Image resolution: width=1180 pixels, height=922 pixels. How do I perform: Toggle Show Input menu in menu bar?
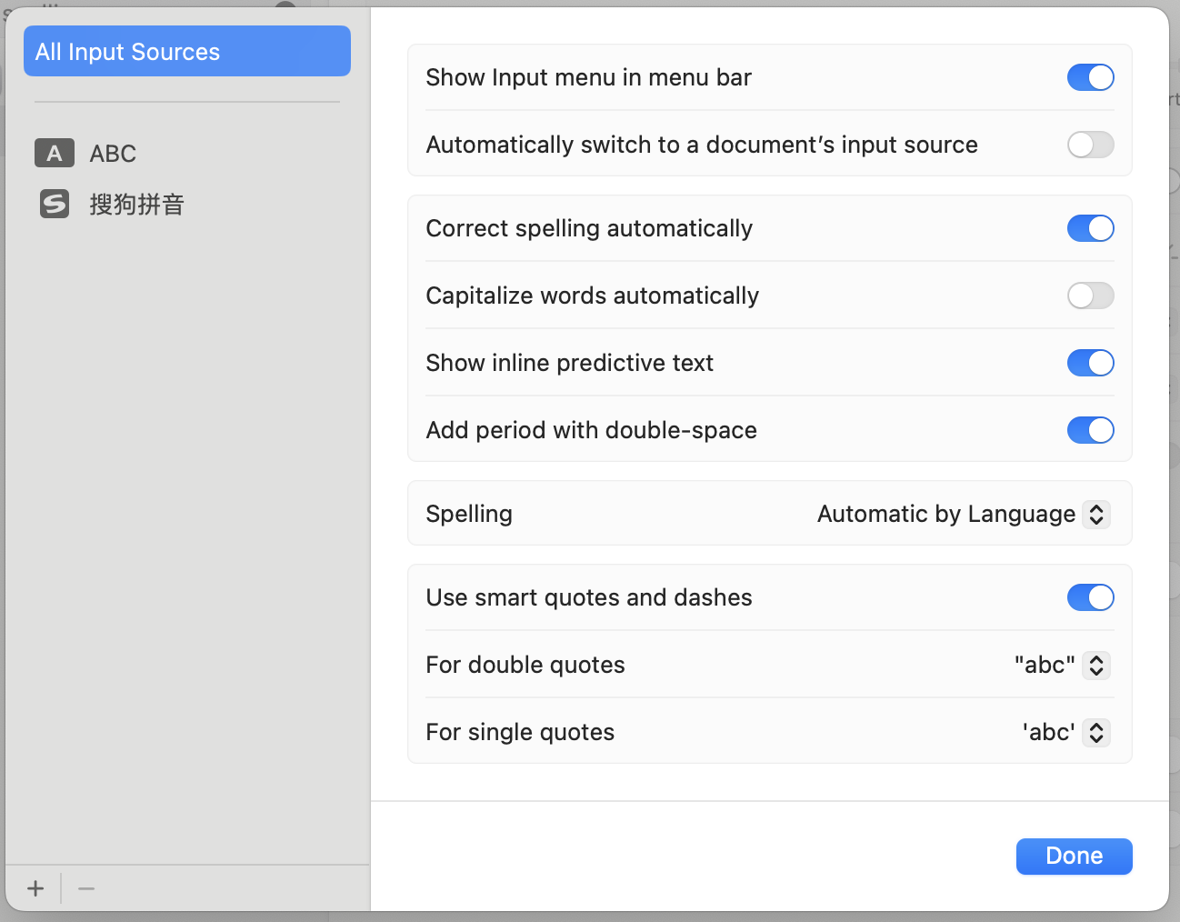tap(1090, 77)
